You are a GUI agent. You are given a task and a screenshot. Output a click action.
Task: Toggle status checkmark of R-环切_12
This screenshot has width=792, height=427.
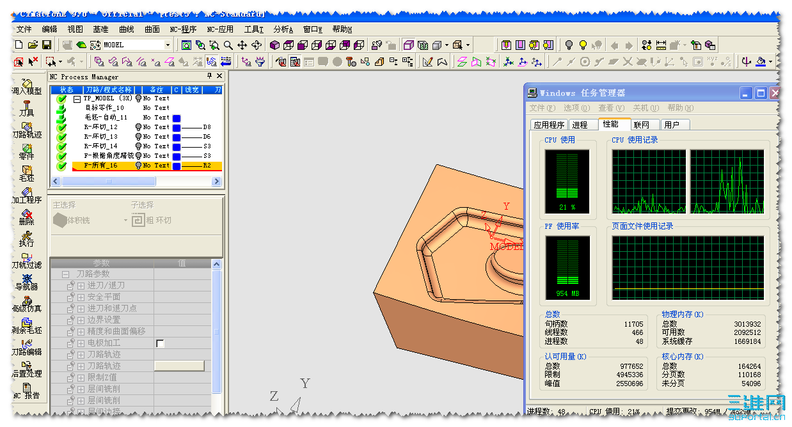click(61, 127)
